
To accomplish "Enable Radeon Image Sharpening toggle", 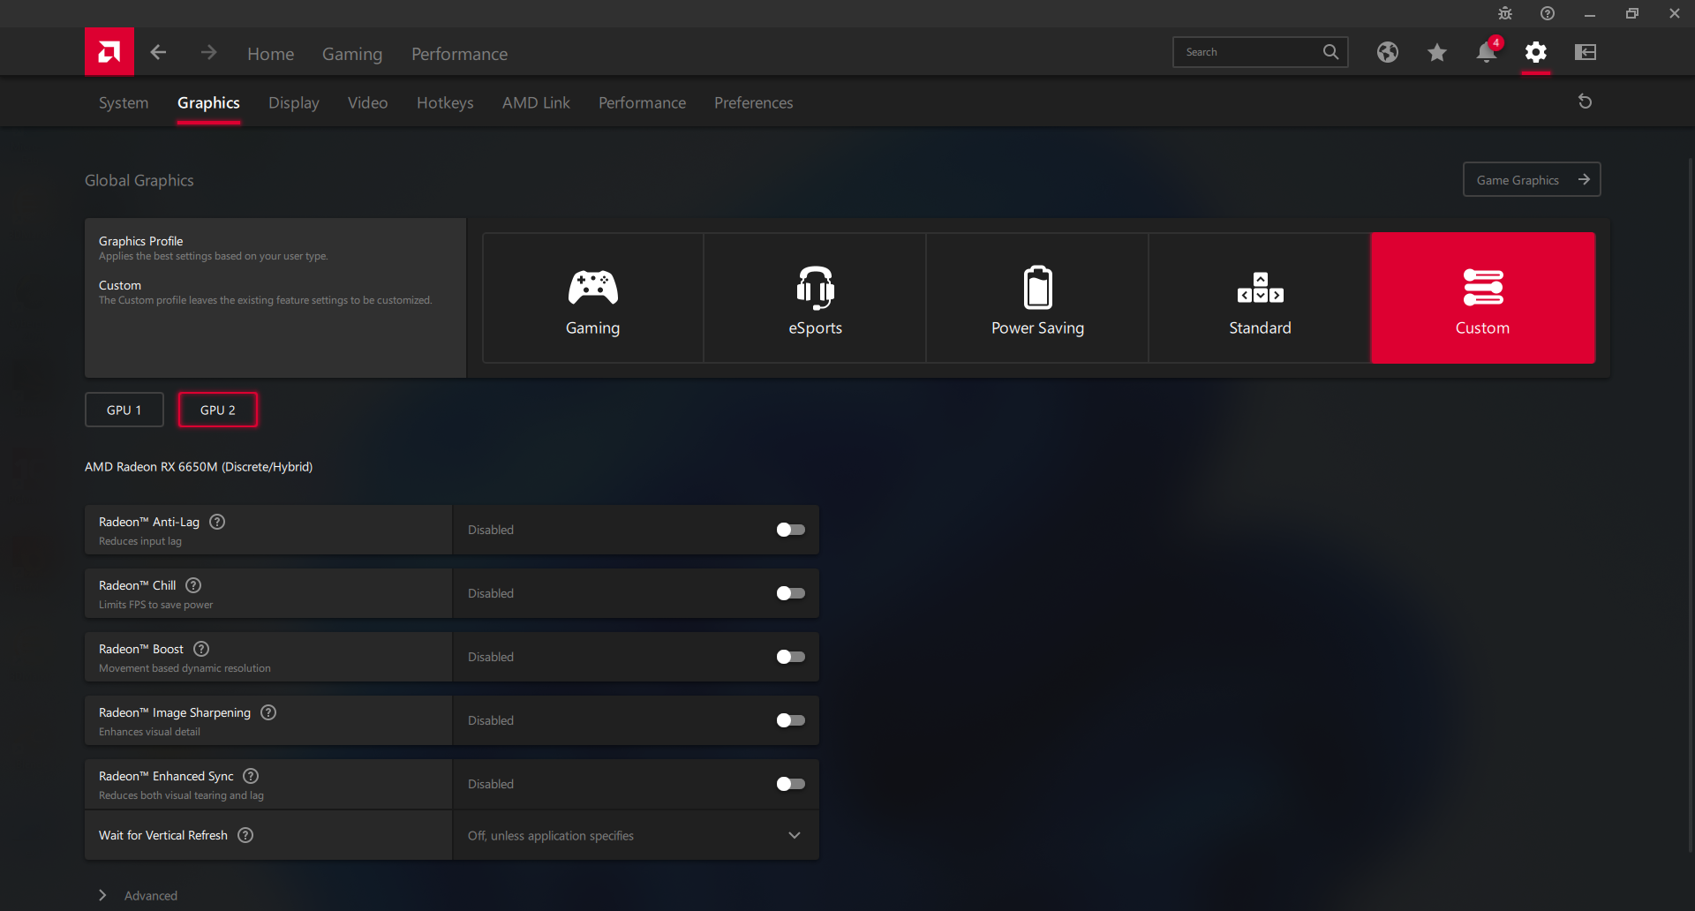I will point(791,720).
